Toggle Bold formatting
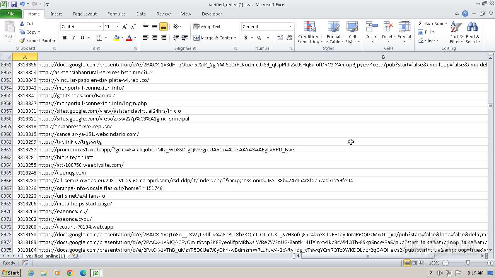 (x=65, y=38)
